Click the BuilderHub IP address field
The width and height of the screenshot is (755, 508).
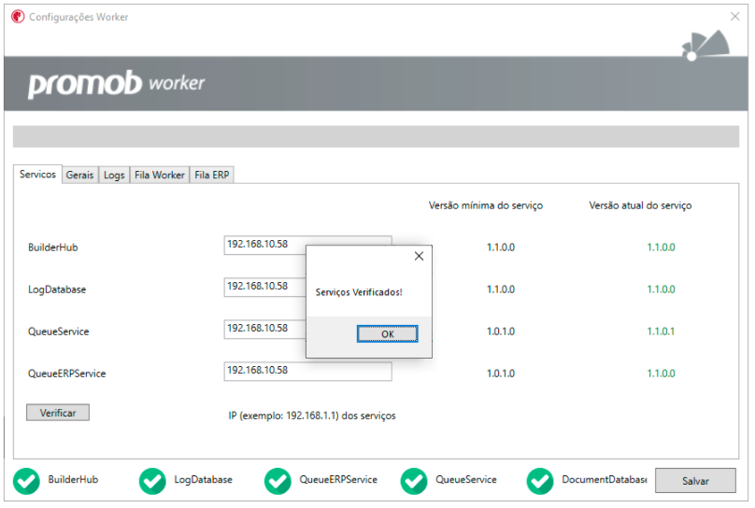point(307,245)
